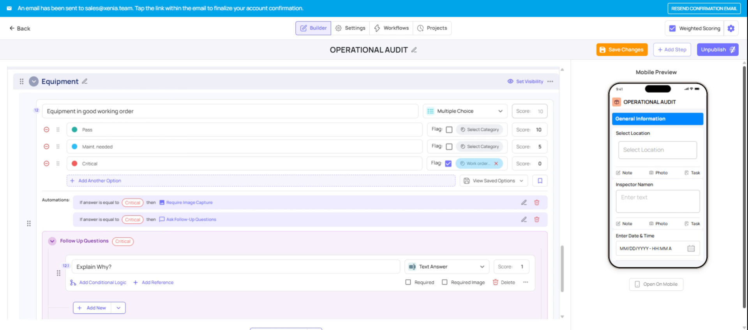
Task: Open more options for Explain Why question
Action: point(526,282)
